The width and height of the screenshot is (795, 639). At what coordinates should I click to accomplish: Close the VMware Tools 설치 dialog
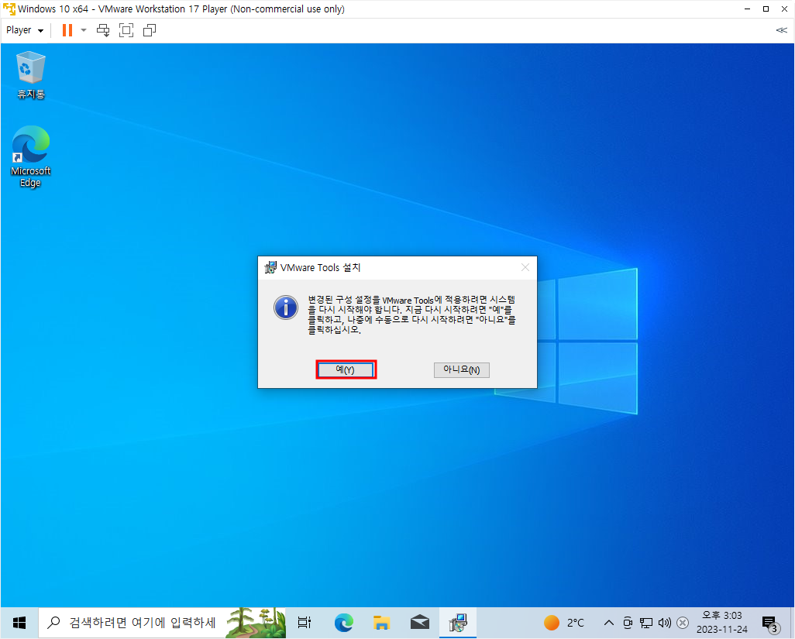pyautogui.click(x=525, y=267)
